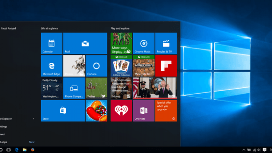272x153 pixels.
Task: Open the OneNote tile
Action: [x=144, y=110]
